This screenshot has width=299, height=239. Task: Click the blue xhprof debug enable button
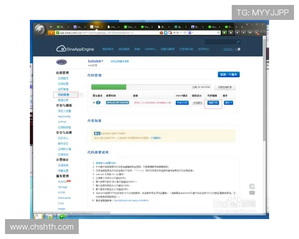(x=182, y=103)
